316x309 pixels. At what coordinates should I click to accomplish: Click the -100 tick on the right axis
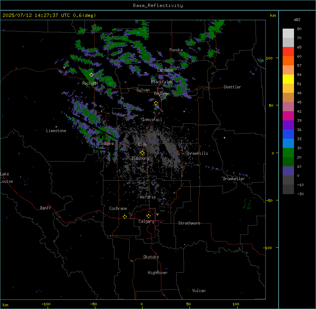[268, 248]
